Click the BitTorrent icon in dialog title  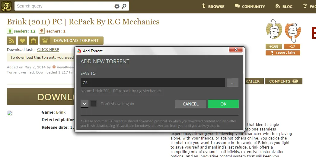click(79, 51)
